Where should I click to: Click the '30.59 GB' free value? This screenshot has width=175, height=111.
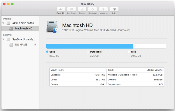(136, 56)
